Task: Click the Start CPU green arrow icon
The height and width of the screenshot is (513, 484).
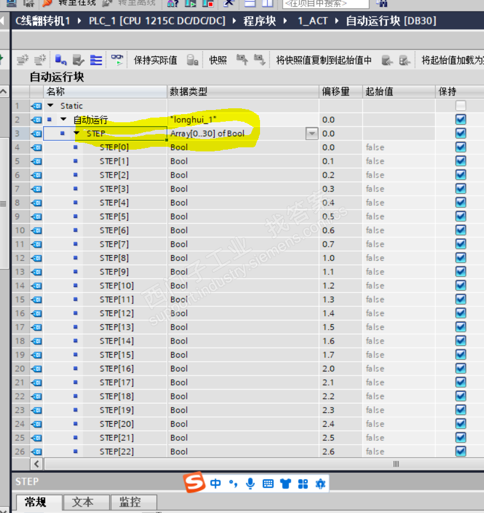Action: pos(191,3)
